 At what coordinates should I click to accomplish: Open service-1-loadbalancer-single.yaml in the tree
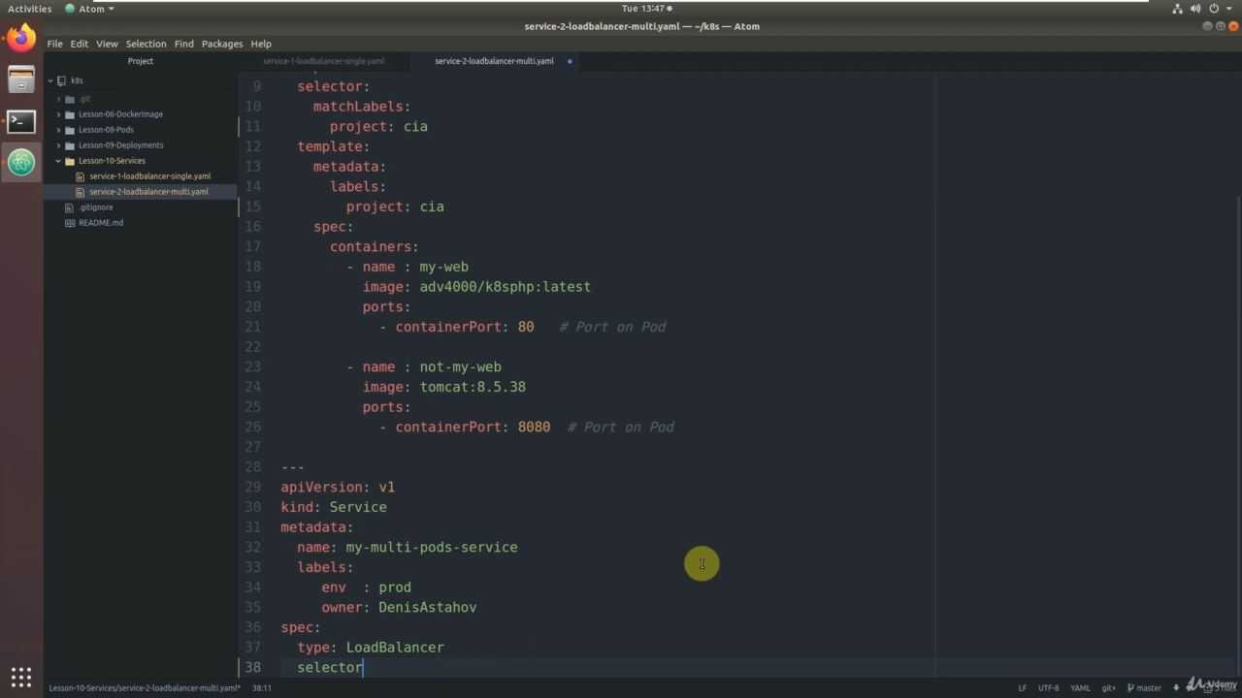[149, 176]
